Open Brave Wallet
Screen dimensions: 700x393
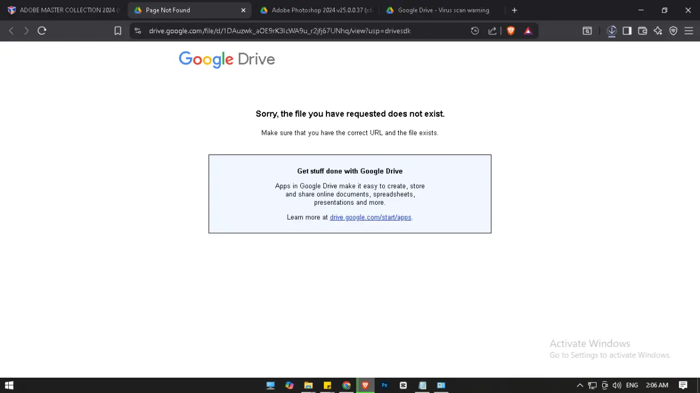coord(643,31)
